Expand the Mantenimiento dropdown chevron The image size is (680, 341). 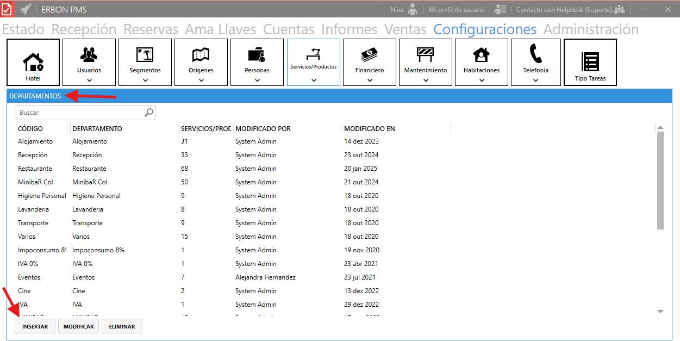426,80
